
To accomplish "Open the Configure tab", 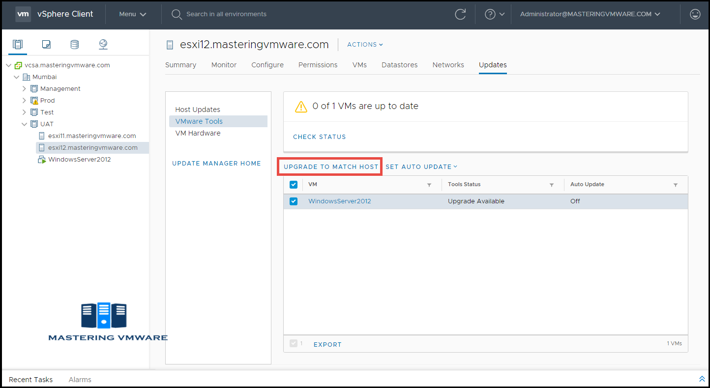I will [x=267, y=65].
